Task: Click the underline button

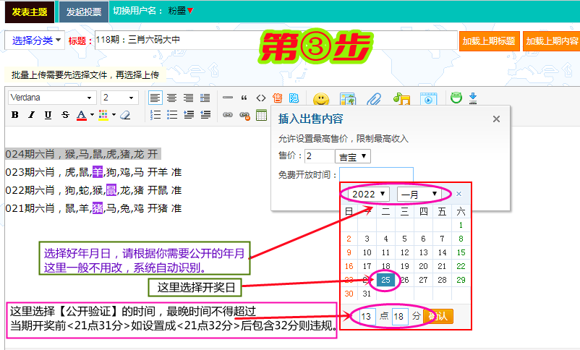Action: pos(48,115)
